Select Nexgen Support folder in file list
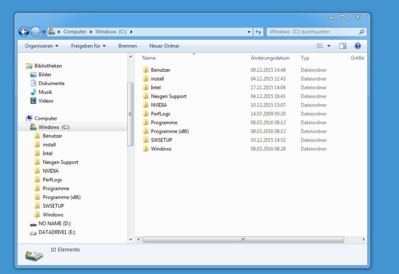 [164, 96]
